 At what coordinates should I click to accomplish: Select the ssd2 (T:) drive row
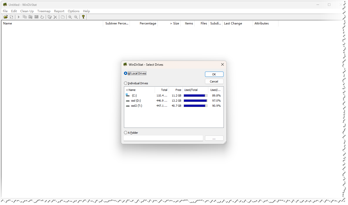pyautogui.click(x=174, y=106)
